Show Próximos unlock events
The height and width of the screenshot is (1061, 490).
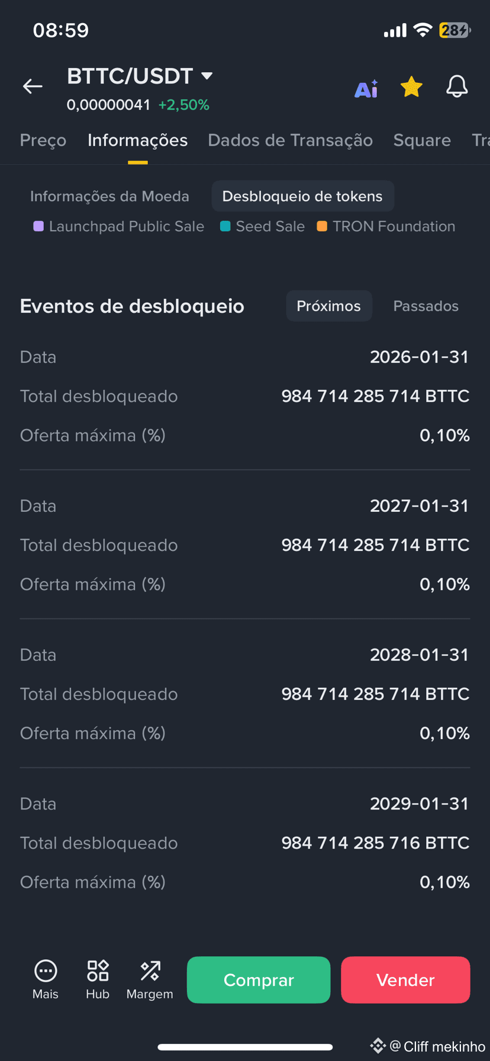click(x=328, y=306)
